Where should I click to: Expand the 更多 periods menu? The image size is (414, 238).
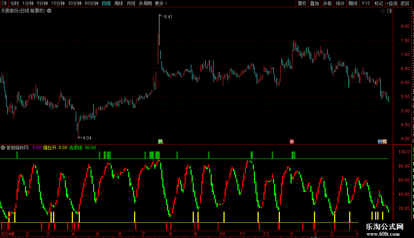(x=161, y=3)
